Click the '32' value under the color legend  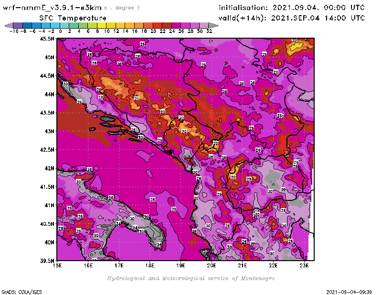coord(209,32)
